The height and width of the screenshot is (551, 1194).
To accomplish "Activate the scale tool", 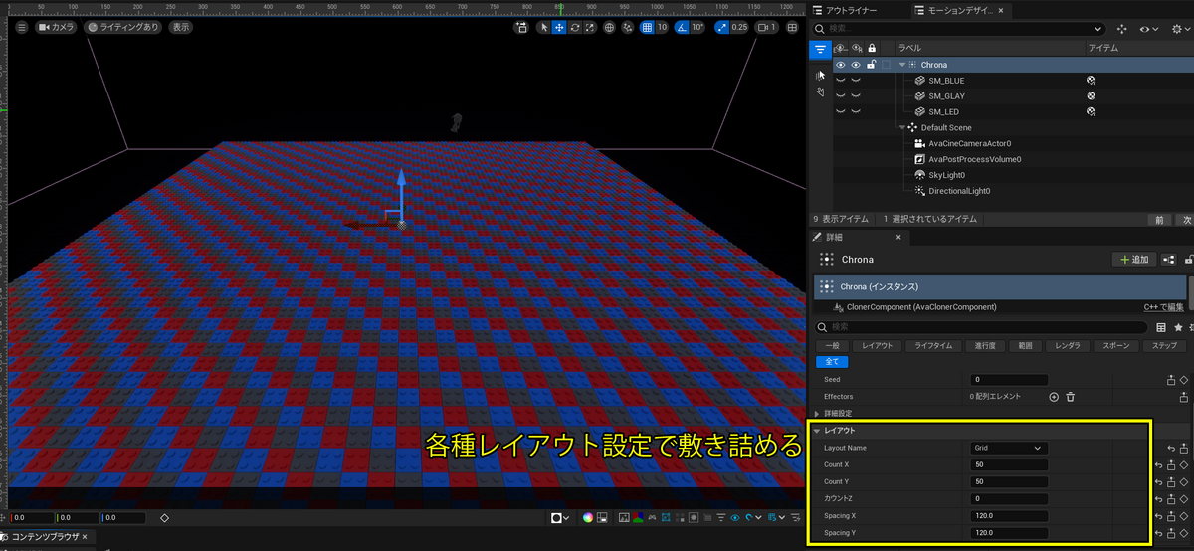I will click(x=590, y=28).
